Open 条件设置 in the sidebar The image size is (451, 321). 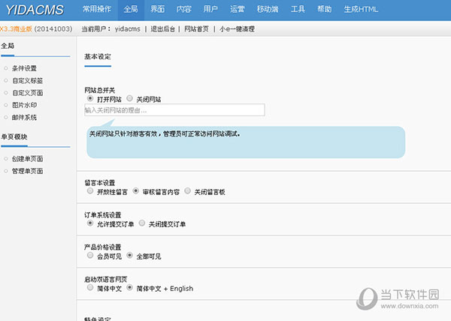point(24,68)
